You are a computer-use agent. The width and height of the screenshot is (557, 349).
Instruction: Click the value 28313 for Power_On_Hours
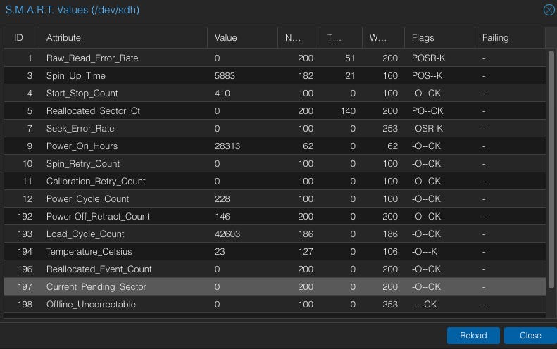[x=227, y=146]
